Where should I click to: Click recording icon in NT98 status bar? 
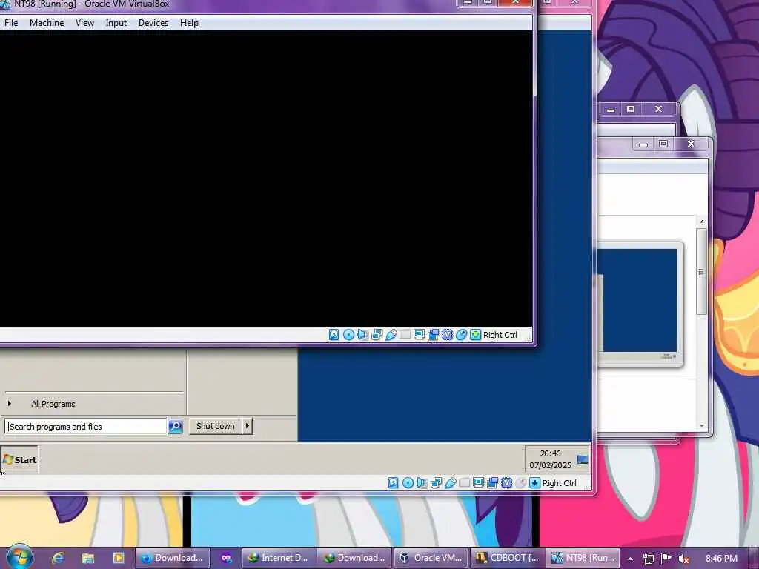point(433,334)
